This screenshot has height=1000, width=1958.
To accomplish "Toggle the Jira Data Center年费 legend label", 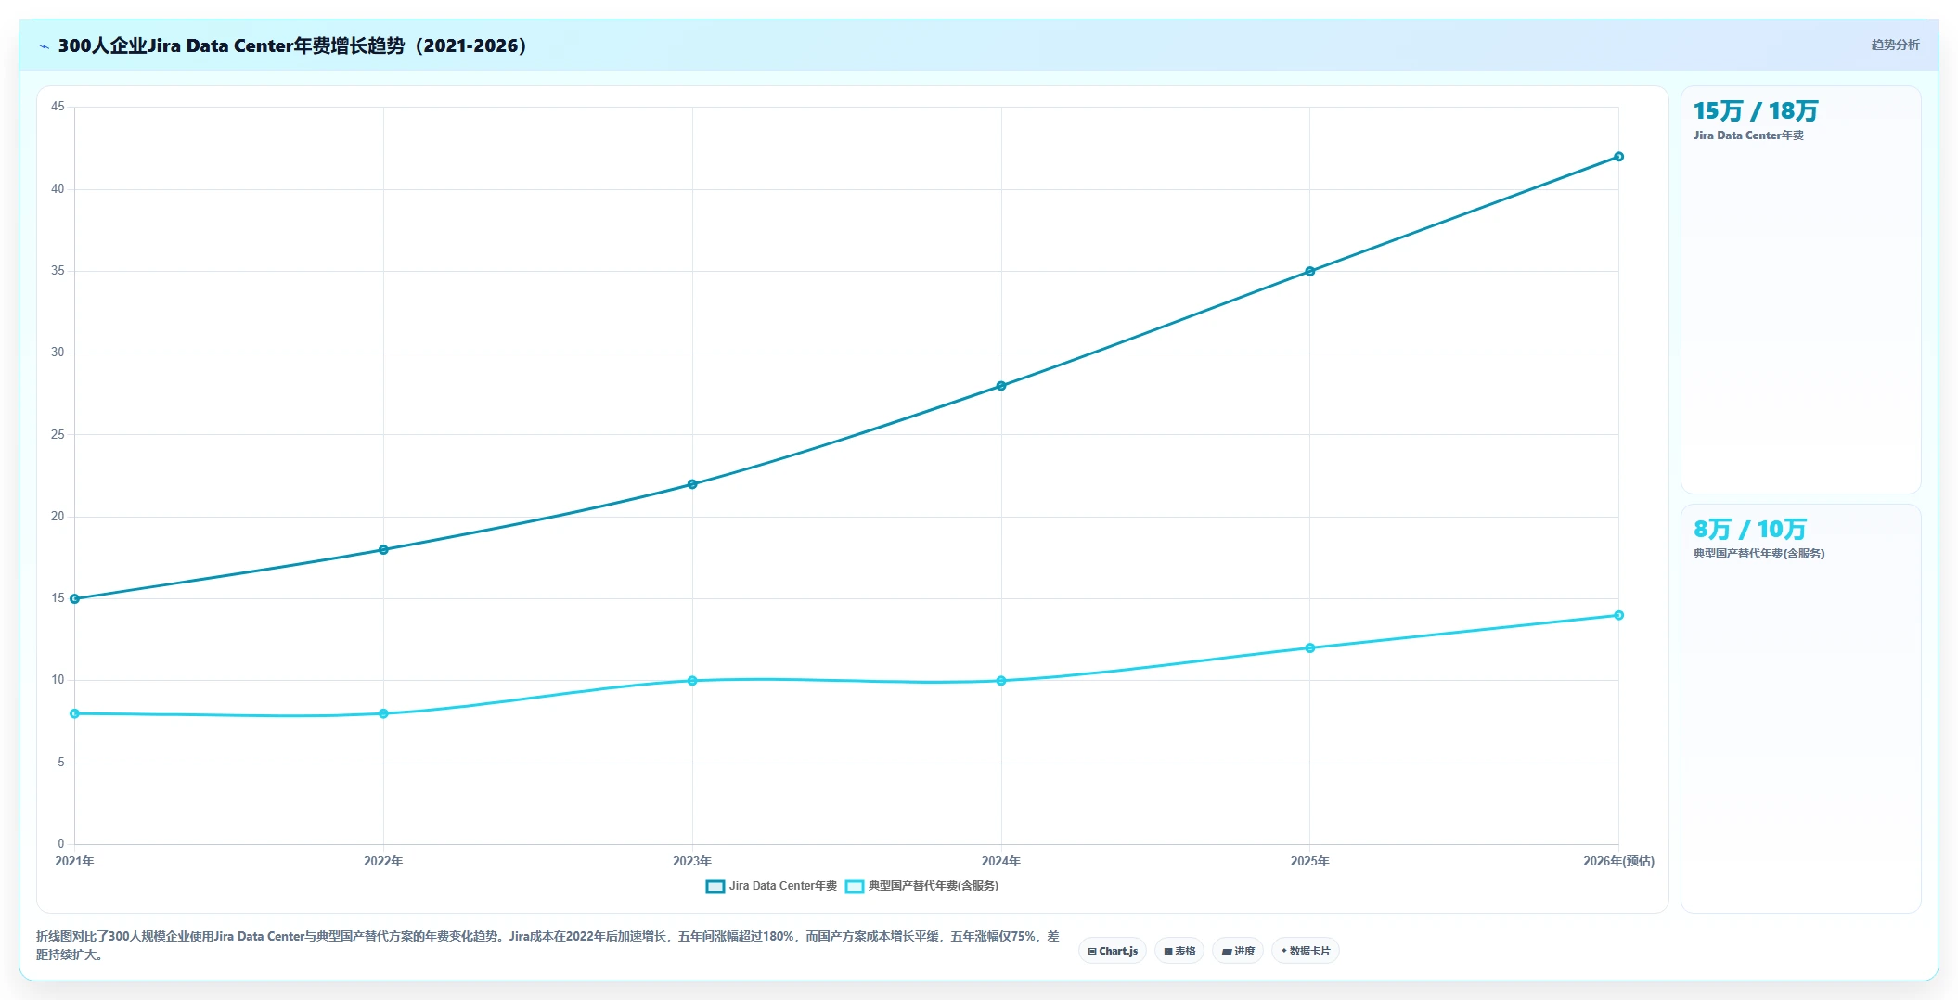I will (x=783, y=886).
